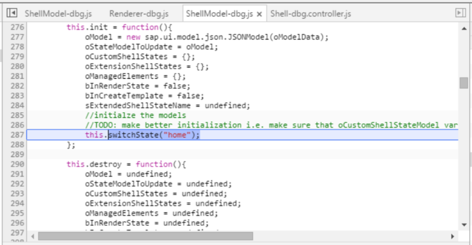The height and width of the screenshot is (245, 472).
Task: Click the horizontal scrollbar right arrow
Action: (x=452, y=237)
